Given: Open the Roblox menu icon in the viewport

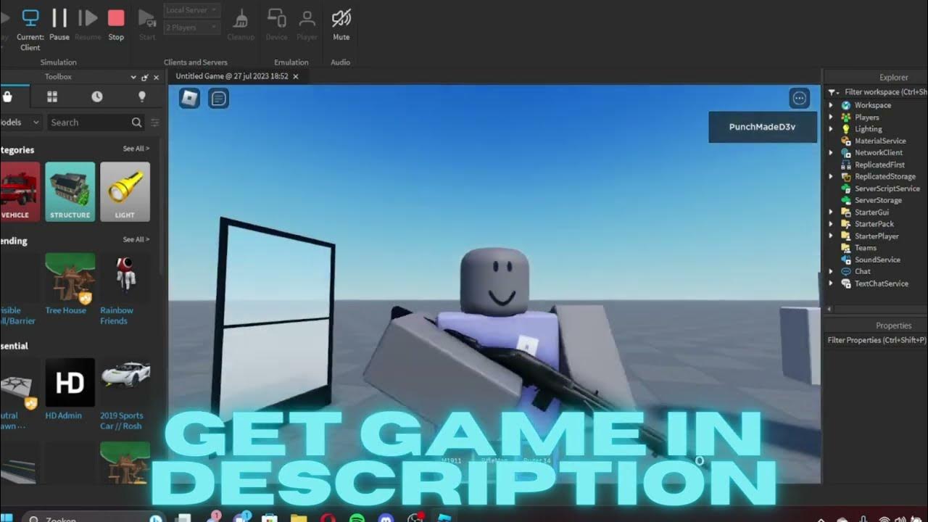Looking at the screenshot, I should (x=189, y=98).
